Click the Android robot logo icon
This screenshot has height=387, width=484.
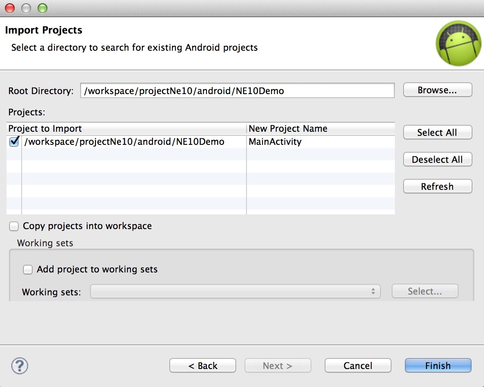[459, 43]
